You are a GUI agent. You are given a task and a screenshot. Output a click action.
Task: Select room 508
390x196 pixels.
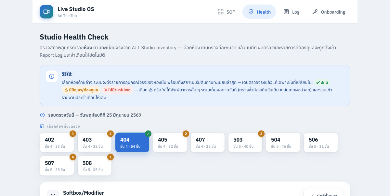[x=95, y=166]
